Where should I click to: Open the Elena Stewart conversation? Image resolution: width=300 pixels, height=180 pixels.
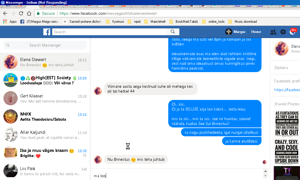45,62
